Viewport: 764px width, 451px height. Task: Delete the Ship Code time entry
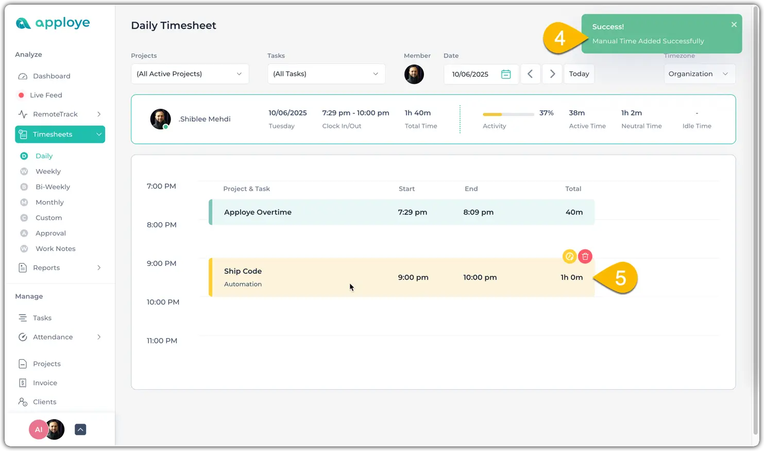click(585, 256)
